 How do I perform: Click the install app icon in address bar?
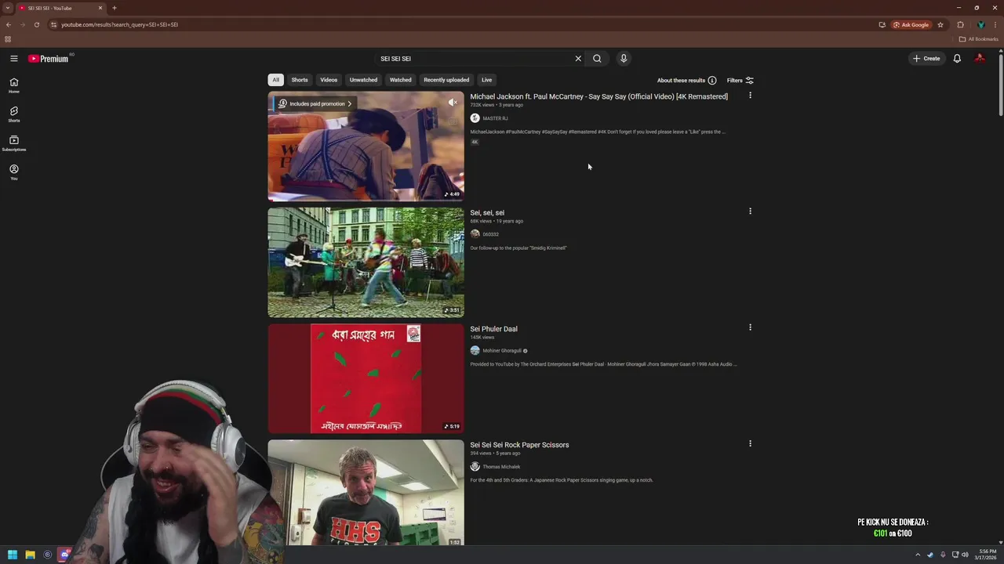click(x=882, y=24)
